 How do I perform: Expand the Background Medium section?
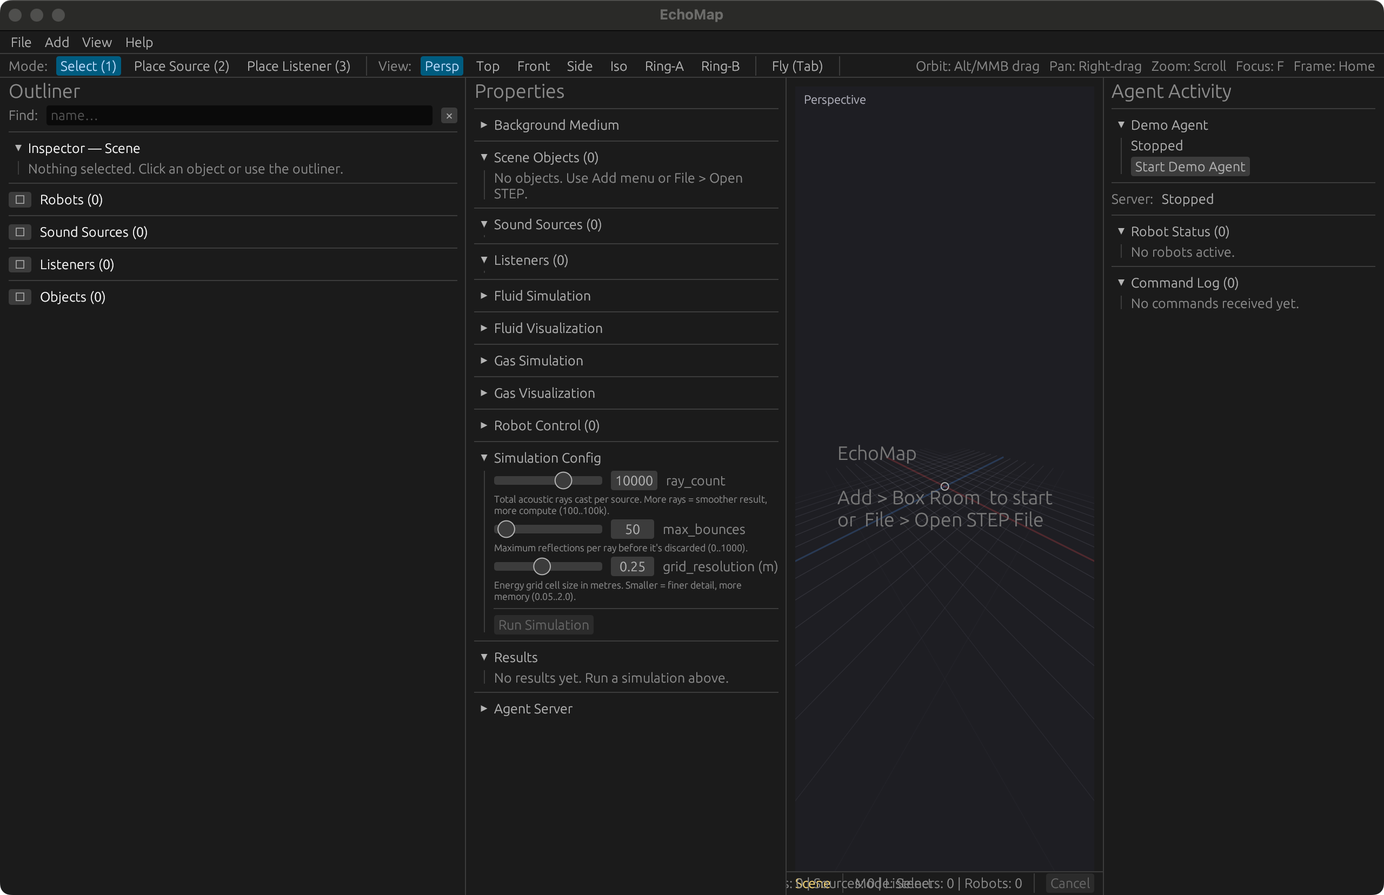(x=484, y=125)
